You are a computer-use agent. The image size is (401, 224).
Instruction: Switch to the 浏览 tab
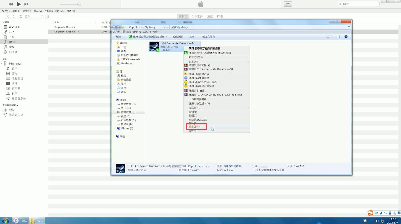pyautogui.click(x=210, y=16)
